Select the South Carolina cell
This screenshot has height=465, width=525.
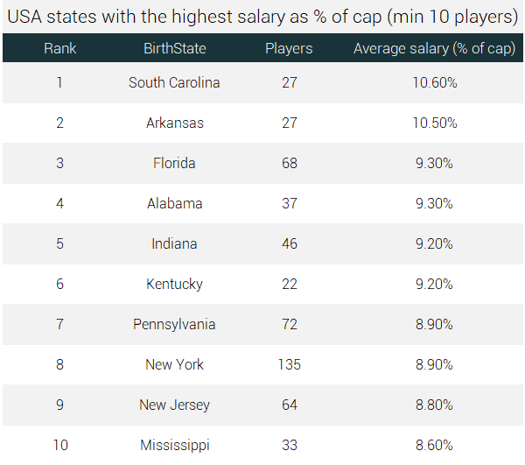click(174, 82)
